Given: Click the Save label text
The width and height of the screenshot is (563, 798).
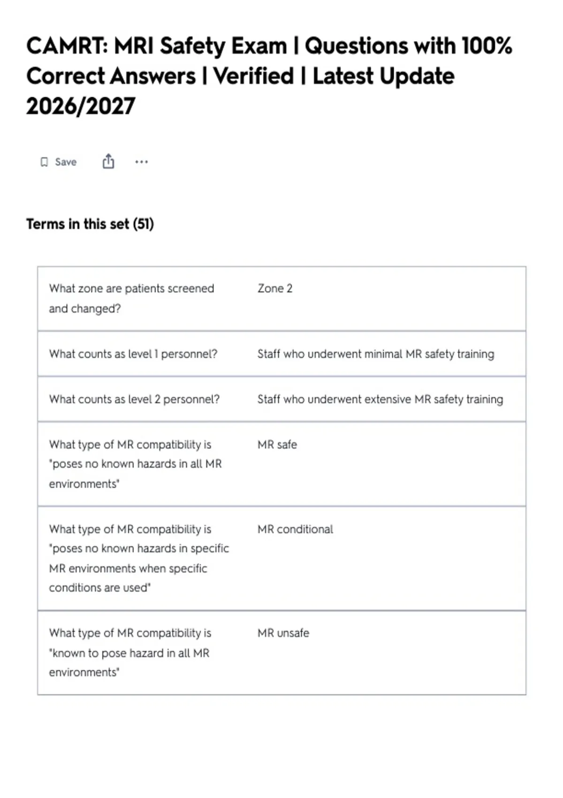Looking at the screenshot, I should coord(66,162).
